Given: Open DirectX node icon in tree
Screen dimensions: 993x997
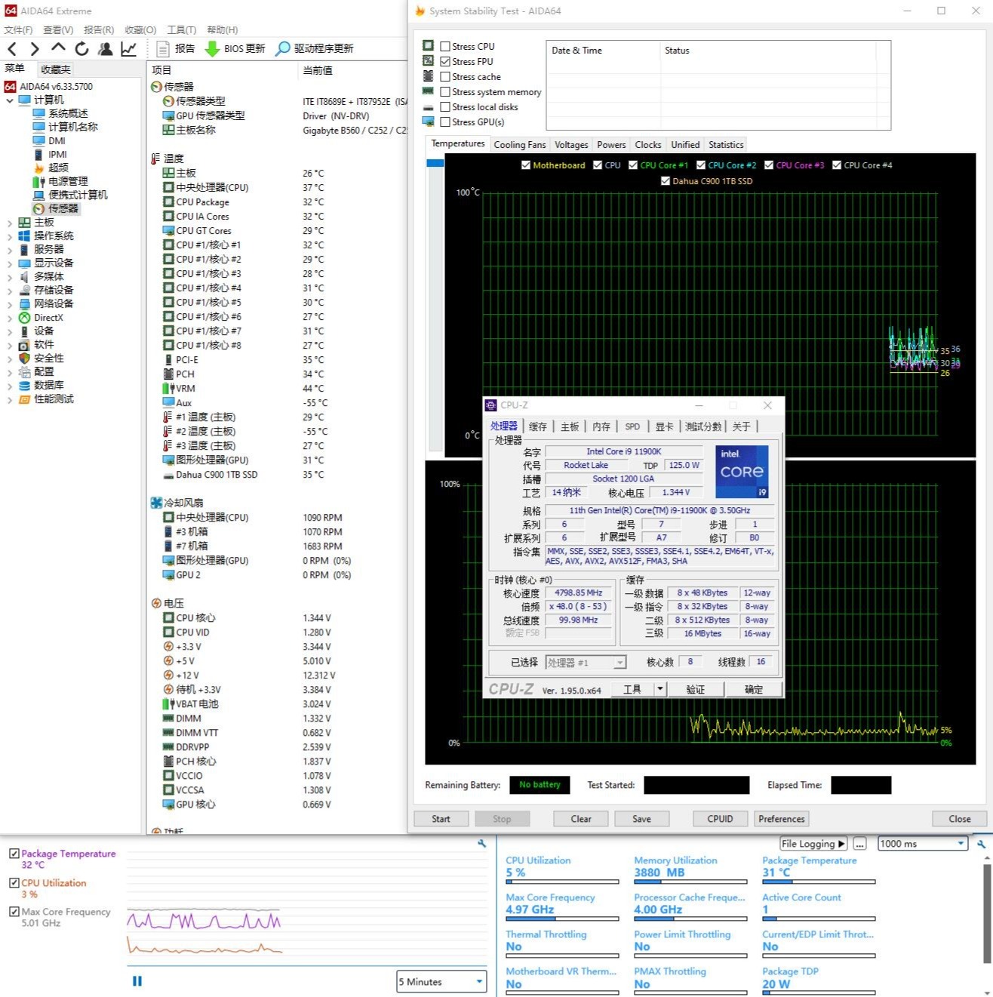Looking at the screenshot, I should [x=24, y=318].
